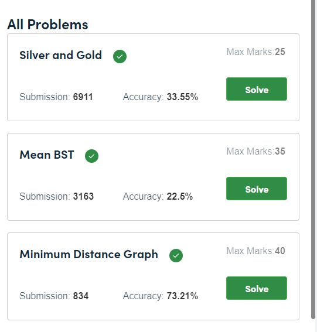The width and height of the screenshot is (317, 332).
Task: Click the solved checkmark next to Mean BST
Action: click(91, 156)
